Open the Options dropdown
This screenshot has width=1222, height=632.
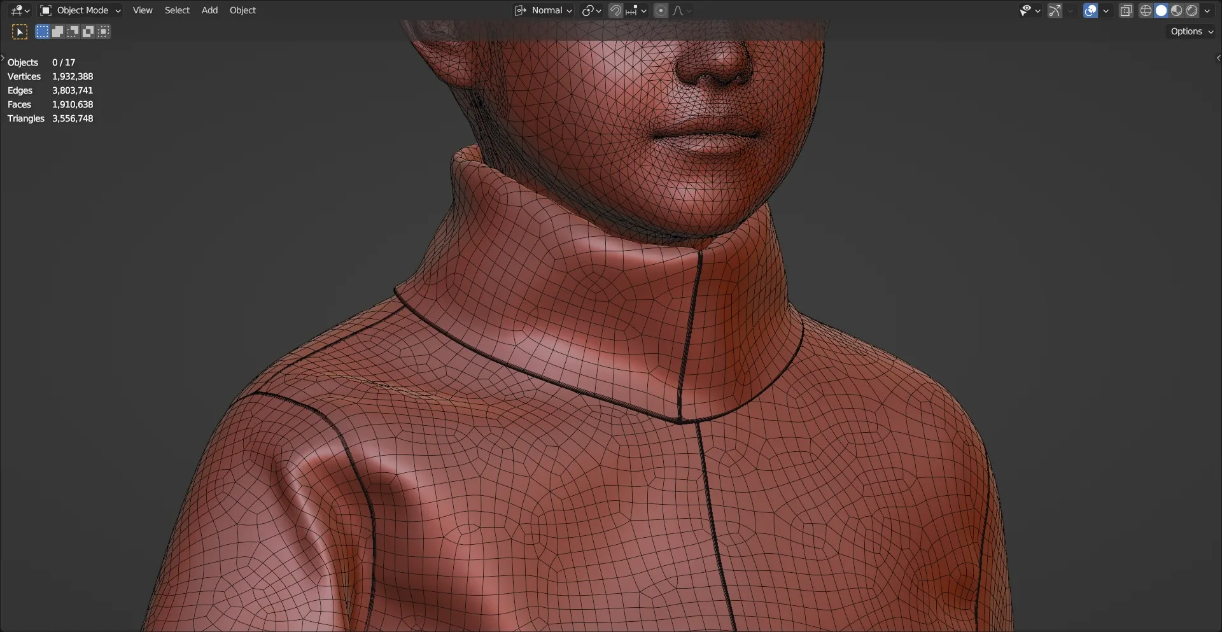coord(1192,31)
